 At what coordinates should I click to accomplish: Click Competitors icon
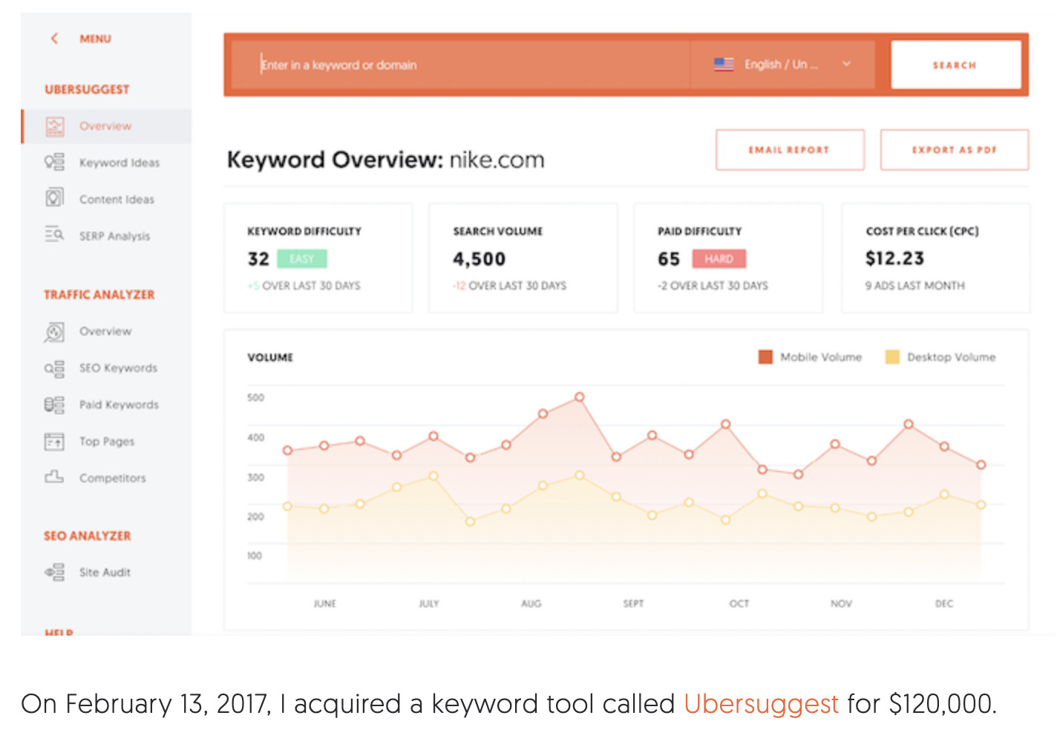click(54, 477)
